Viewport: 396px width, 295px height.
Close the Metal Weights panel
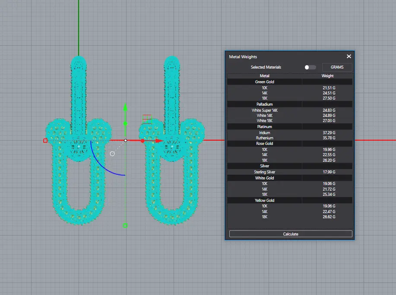(349, 56)
